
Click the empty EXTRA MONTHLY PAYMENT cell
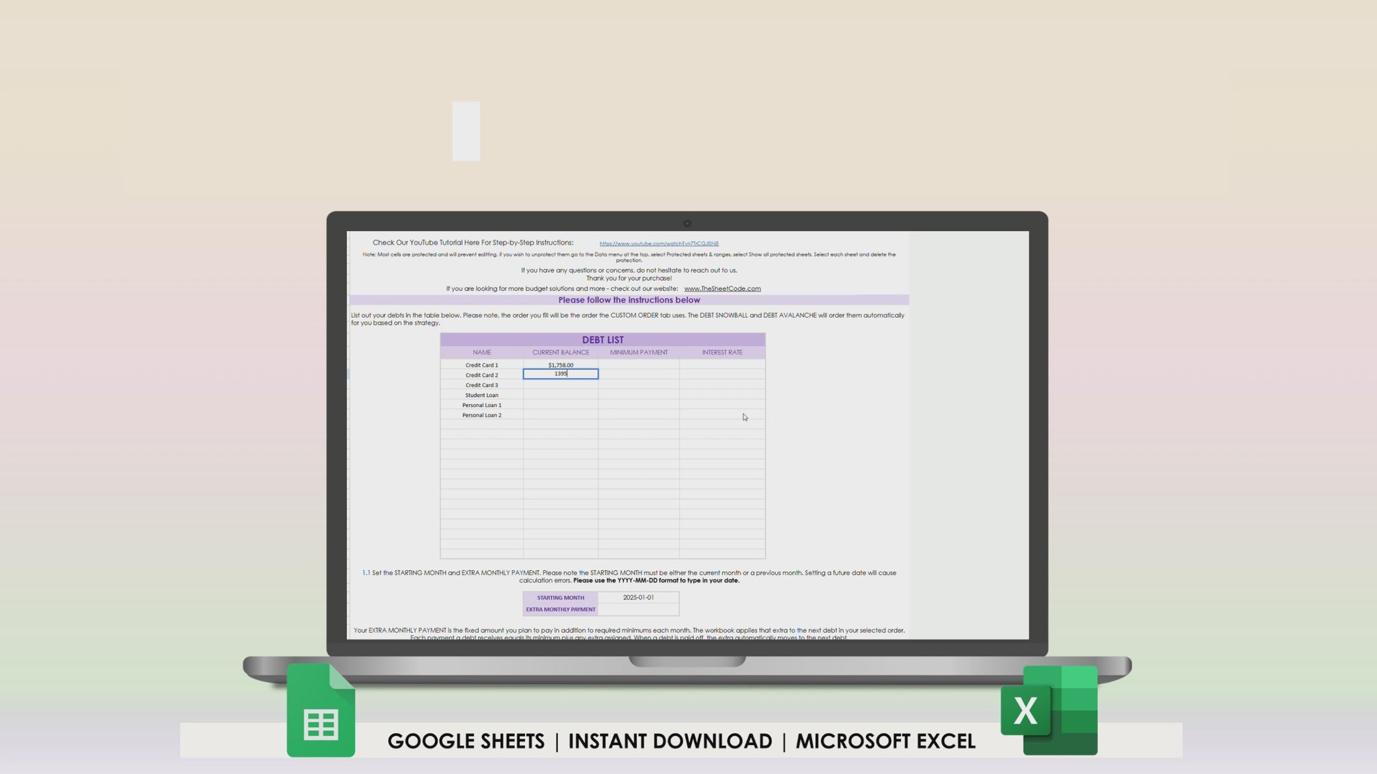(637, 609)
